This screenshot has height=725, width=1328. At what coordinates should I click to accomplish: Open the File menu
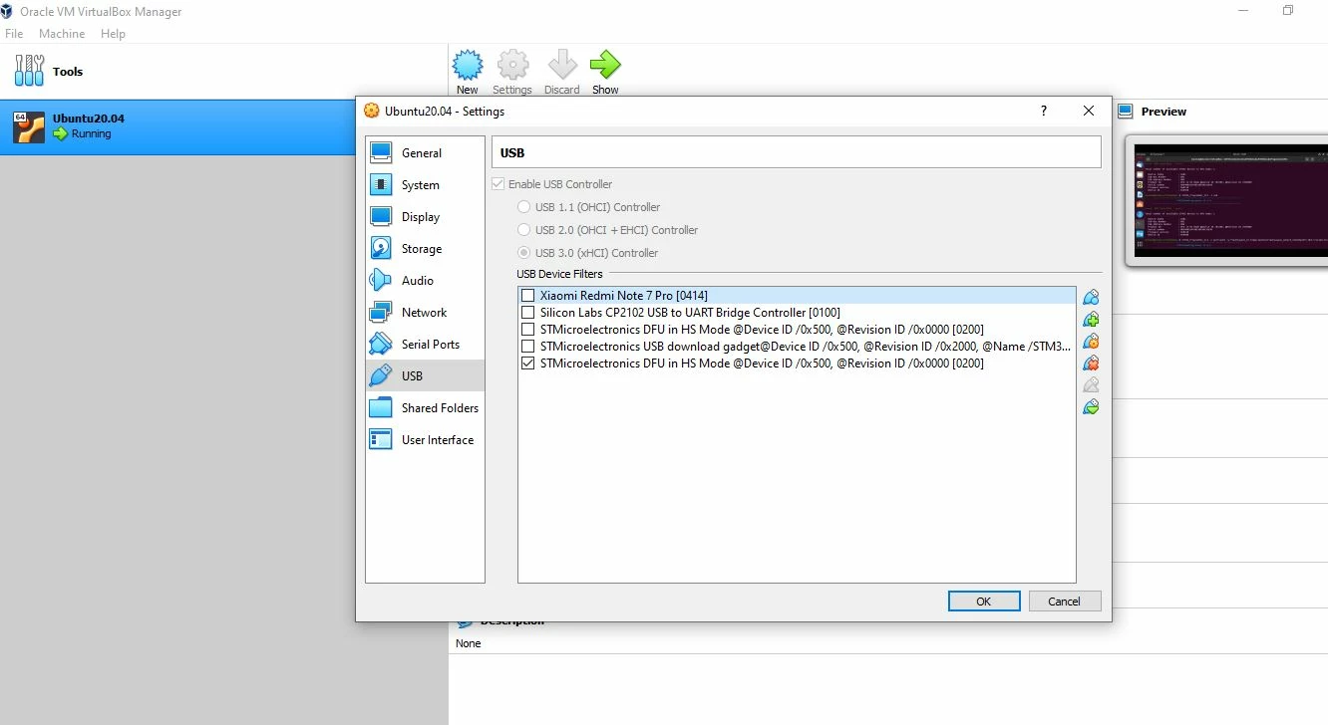[x=14, y=34]
